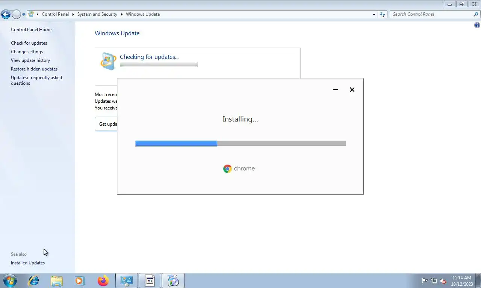Open Installed Updates link

pyautogui.click(x=28, y=263)
